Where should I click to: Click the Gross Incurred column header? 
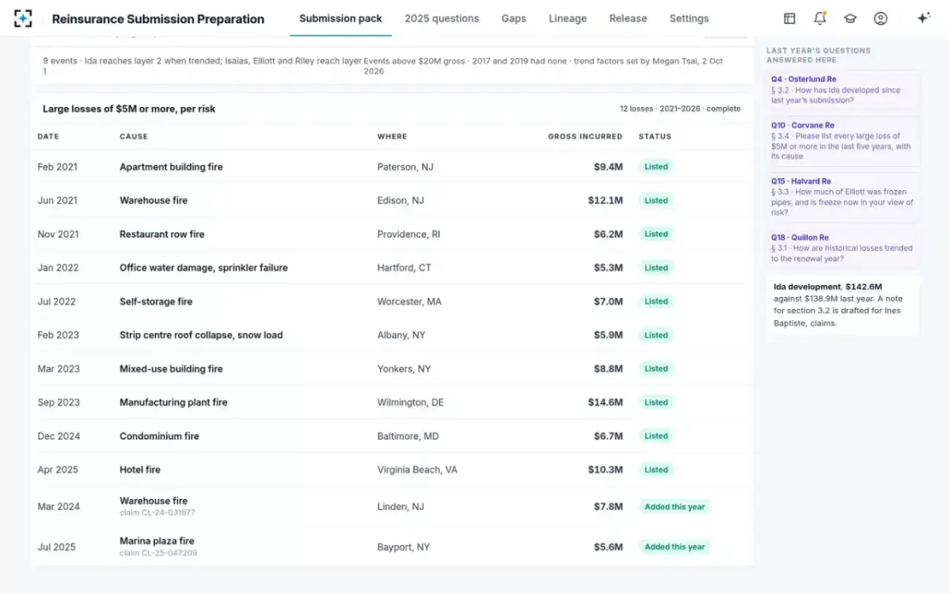[585, 136]
